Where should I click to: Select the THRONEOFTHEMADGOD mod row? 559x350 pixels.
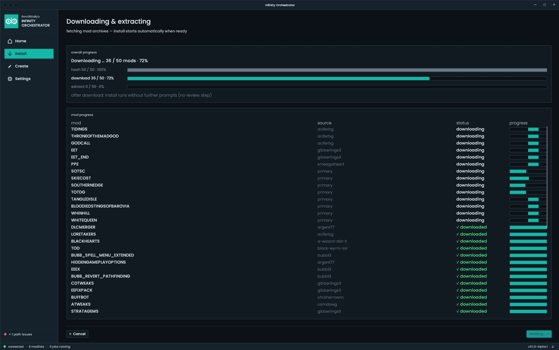(x=309, y=136)
